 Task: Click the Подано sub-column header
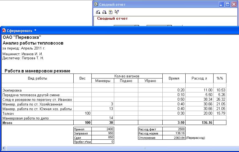pyautogui.click(x=126, y=81)
